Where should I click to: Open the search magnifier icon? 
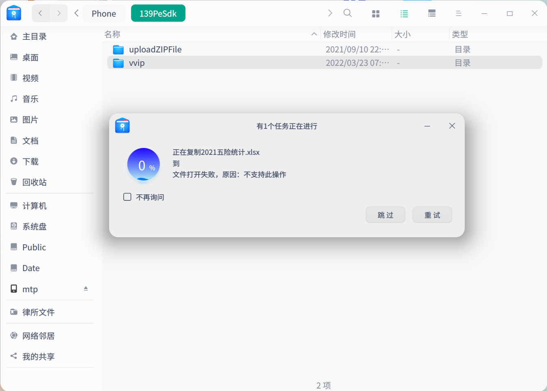click(348, 13)
